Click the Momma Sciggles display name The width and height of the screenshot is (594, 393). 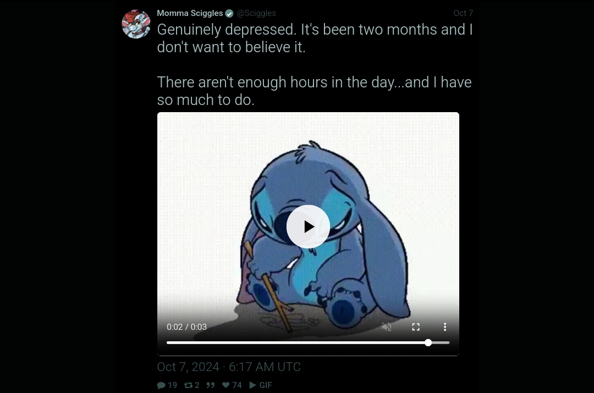click(190, 13)
